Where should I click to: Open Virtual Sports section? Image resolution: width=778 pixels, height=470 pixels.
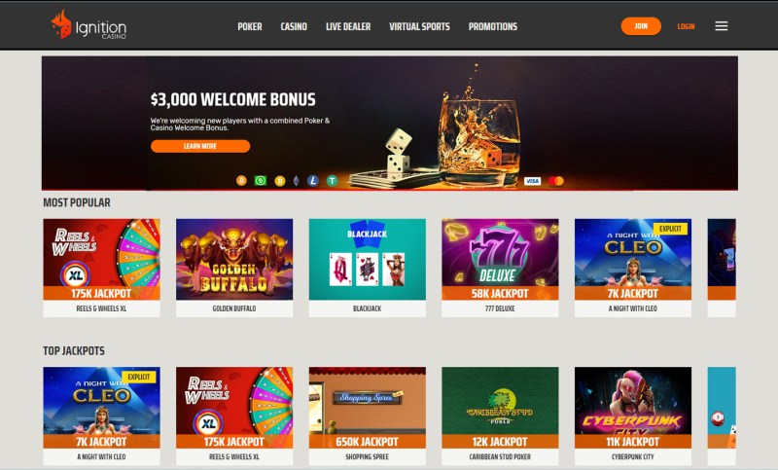click(419, 27)
